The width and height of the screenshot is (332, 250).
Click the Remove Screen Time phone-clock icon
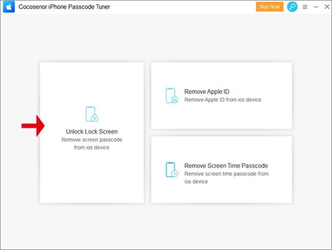172,170
